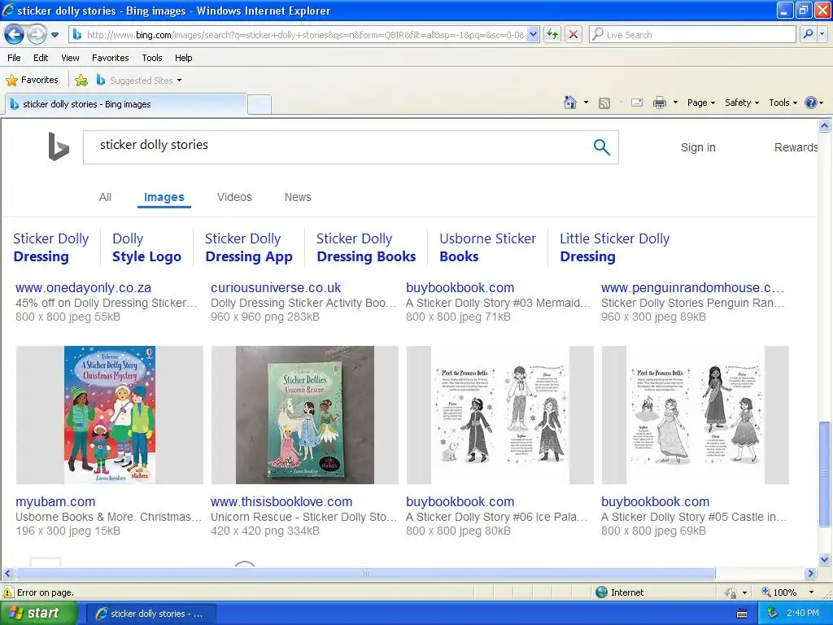The width and height of the screenshot is (833, 625).
Task: Open the View menu
Action: pyautogui.click(x=70, y=58)
